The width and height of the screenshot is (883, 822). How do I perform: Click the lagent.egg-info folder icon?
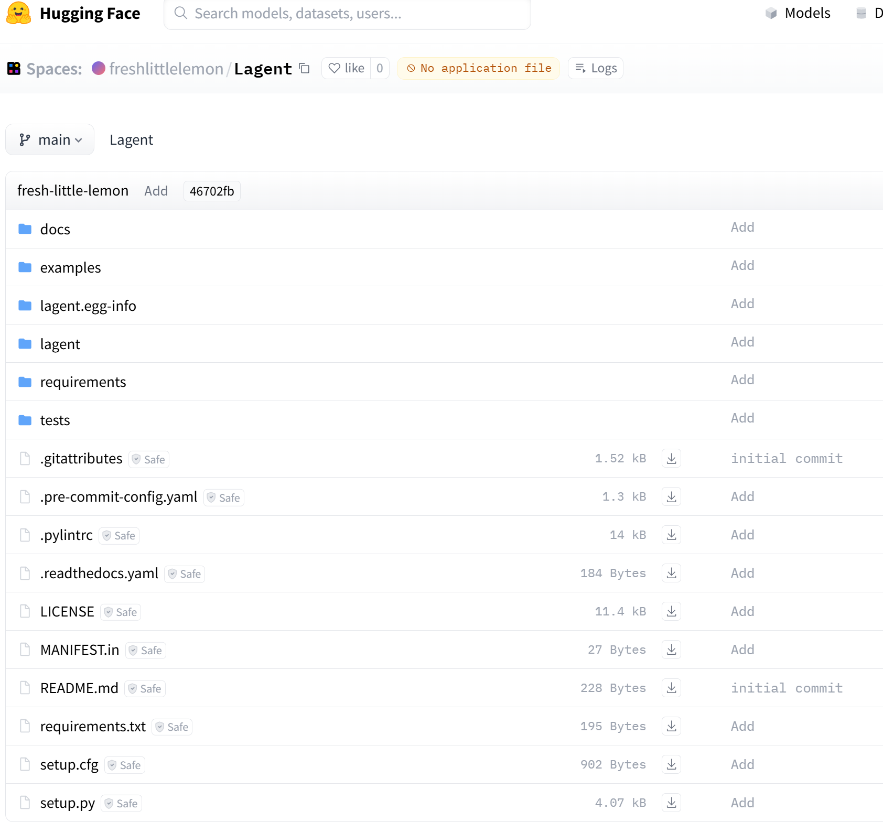coord(25,306)
